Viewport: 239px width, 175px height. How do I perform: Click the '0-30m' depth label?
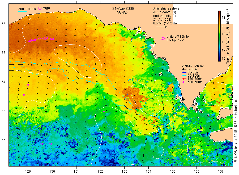click(x=192, y=69)
